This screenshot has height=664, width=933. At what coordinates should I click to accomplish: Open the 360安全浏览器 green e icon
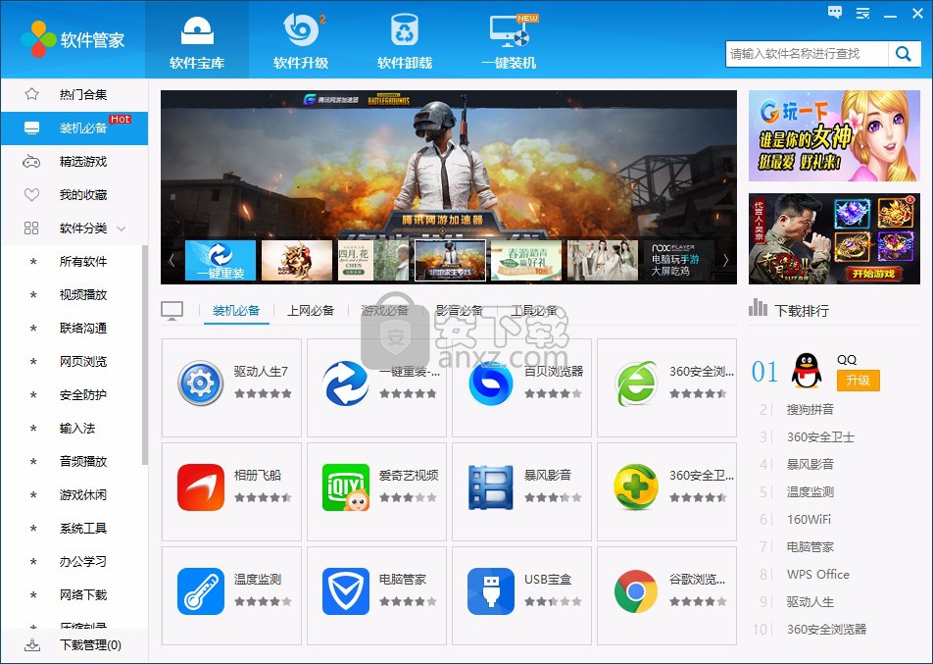(x=636, y=383)
